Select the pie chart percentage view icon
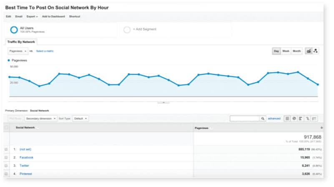Image resolution: width=334 pixels, height=187 pixels. 294,118
